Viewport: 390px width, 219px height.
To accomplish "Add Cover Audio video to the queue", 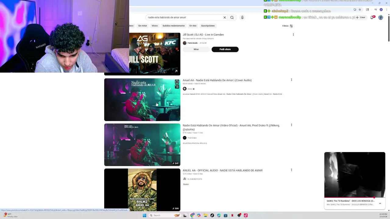I will pos(177,87).
